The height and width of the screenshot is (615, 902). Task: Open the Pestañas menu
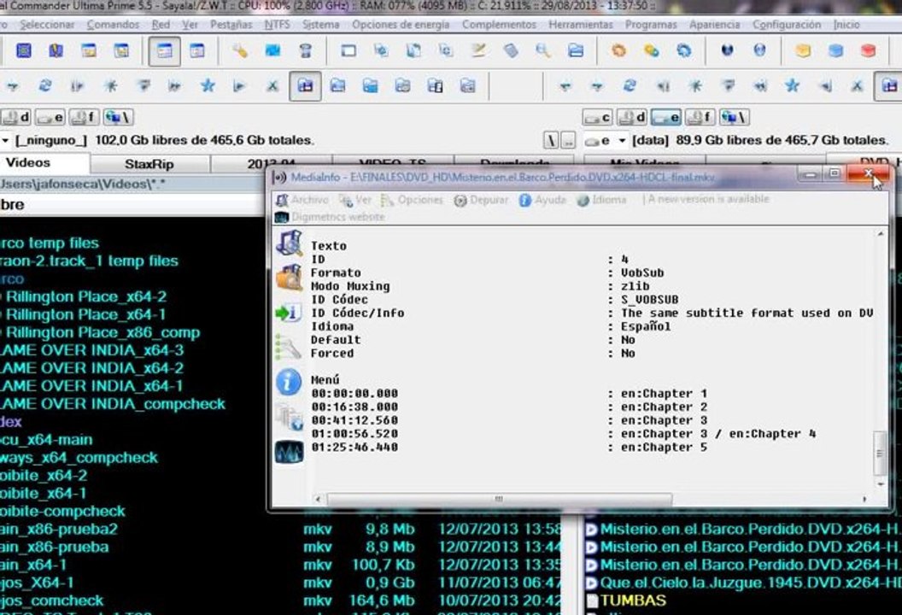tap(231, 25)
